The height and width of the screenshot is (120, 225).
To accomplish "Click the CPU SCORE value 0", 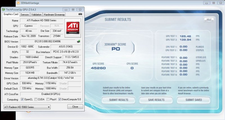I will coord(132,68).
